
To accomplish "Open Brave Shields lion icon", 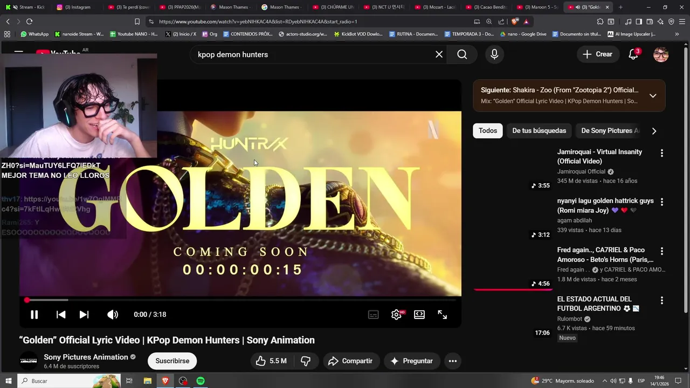I will pyautogui.click(x=515, y=22).
